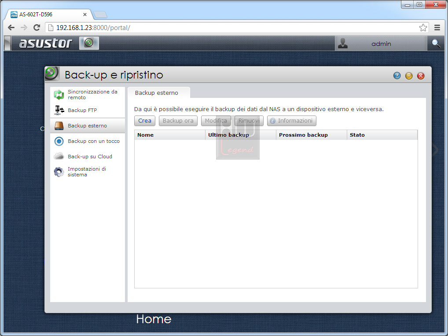The image size is (448, 336).
Task: Open Impostazioni di sistema section
Action: [x=88, y=172]
